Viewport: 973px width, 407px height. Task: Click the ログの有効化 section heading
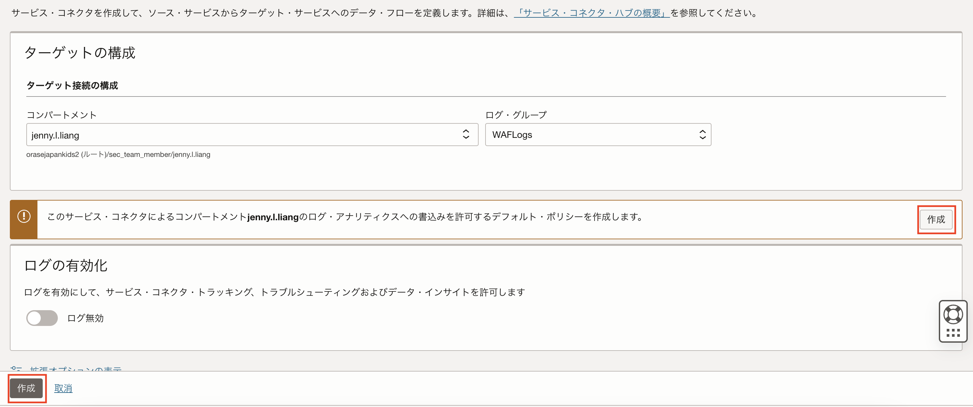pos(66,266)
